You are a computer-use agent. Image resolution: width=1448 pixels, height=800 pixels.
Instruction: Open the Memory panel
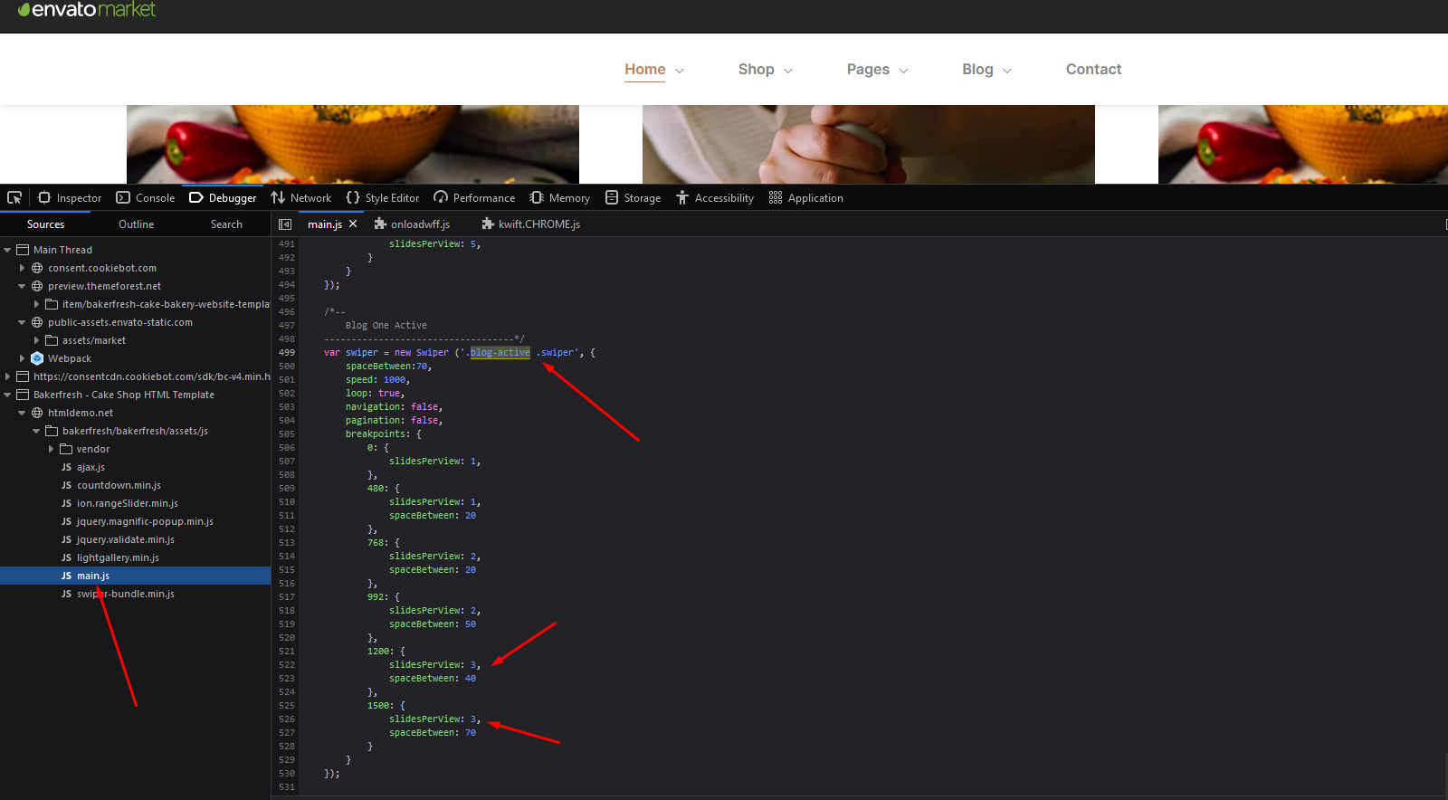(x=560, y=197)
